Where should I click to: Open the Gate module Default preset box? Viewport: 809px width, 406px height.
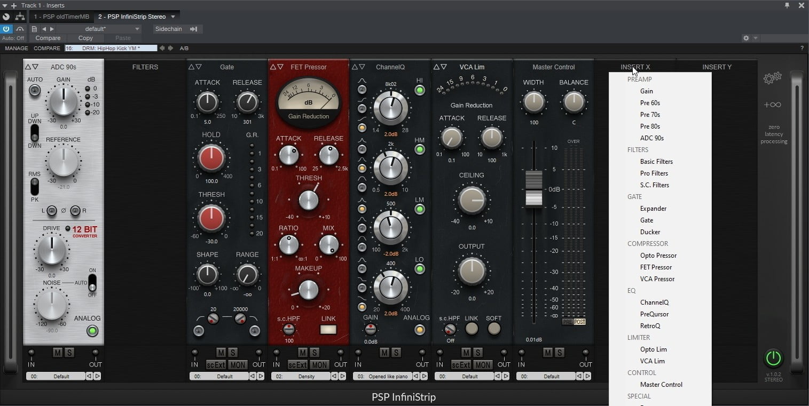pos(219,376)
